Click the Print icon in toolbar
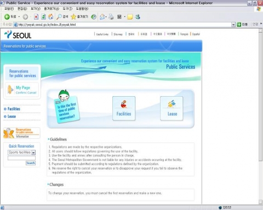 (x=111, y=17)
